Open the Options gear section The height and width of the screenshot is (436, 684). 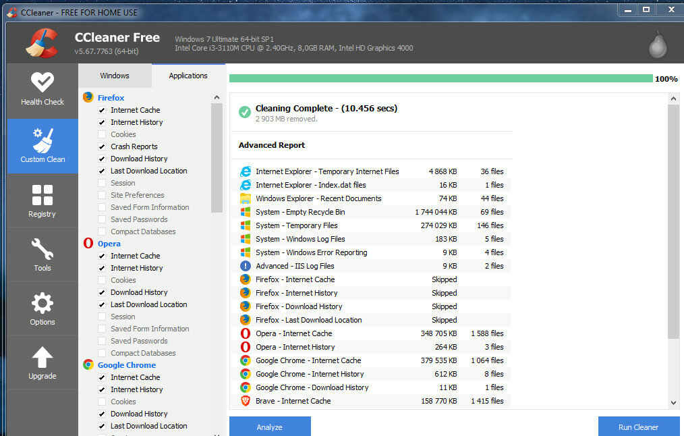(42, 308)
